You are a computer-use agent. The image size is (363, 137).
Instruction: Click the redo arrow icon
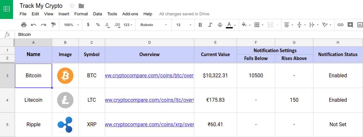point(43,25)
